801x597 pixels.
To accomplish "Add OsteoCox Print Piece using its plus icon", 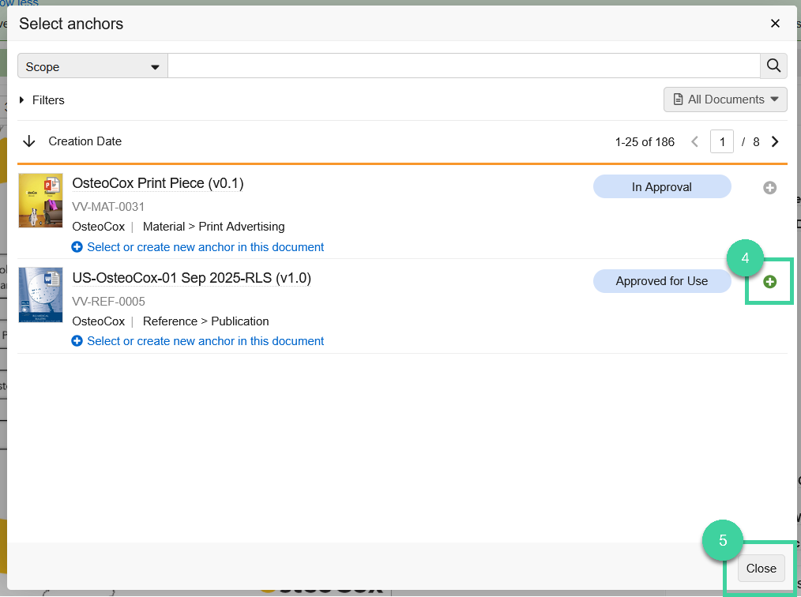I will tap(769, 187).
